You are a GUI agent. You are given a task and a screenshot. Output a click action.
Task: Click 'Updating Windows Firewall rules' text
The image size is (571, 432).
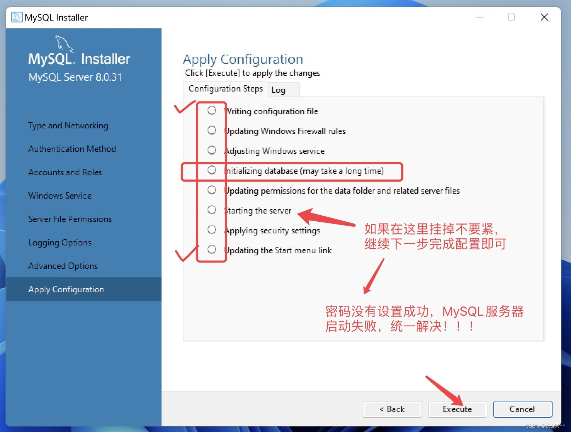(x=285, y=131)
